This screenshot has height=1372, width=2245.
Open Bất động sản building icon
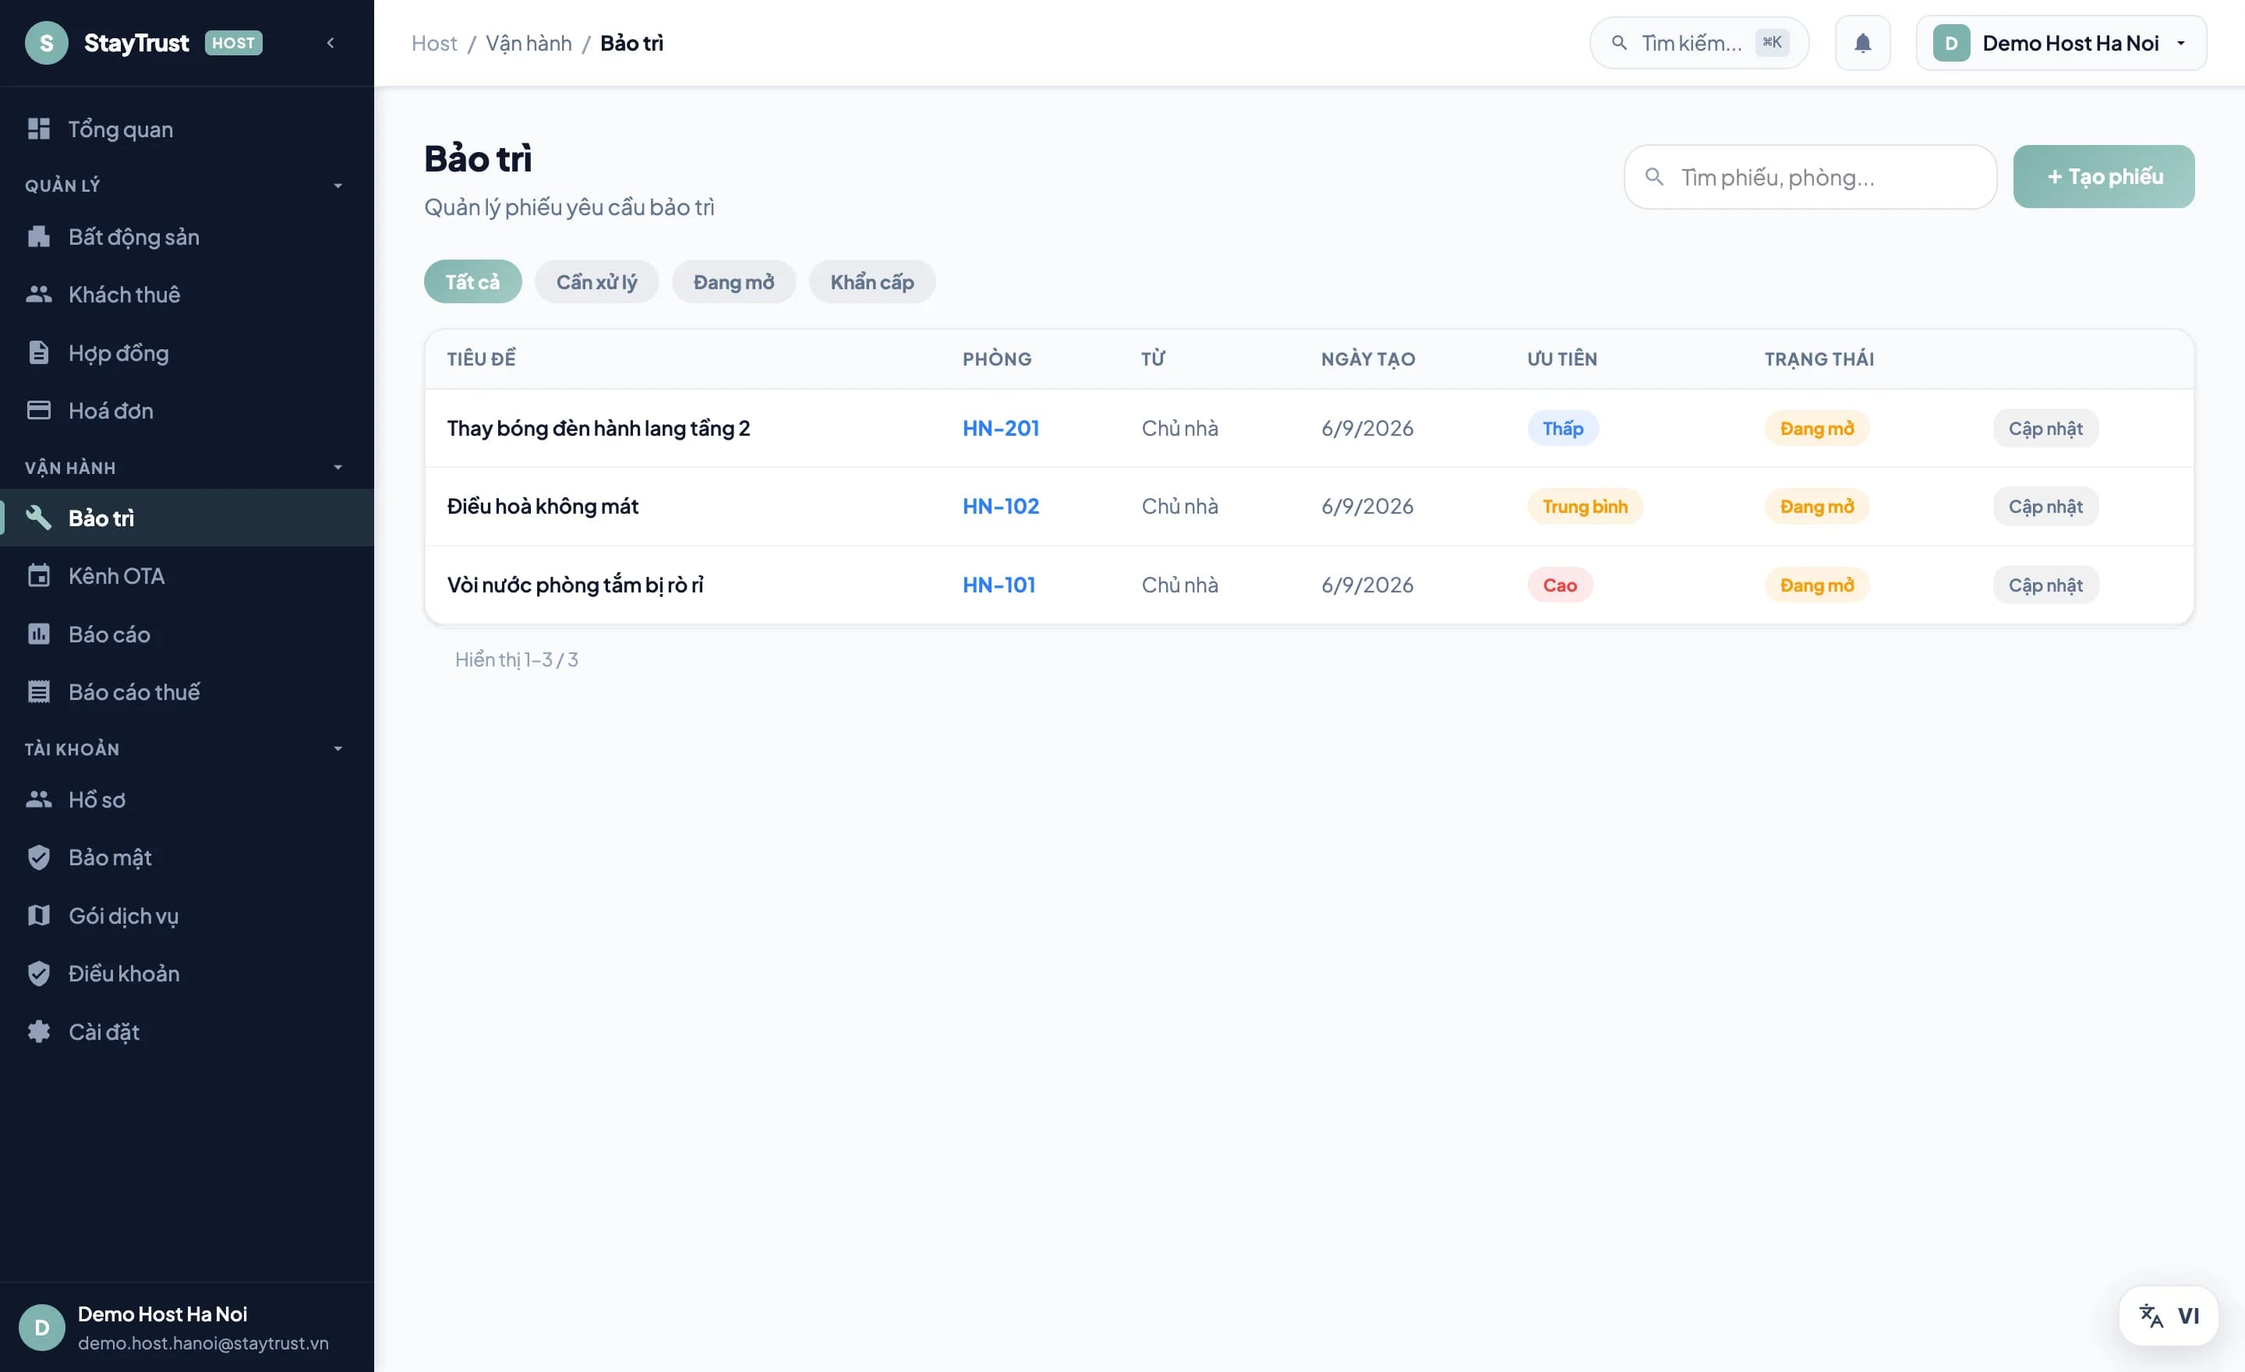click(38, 237)
